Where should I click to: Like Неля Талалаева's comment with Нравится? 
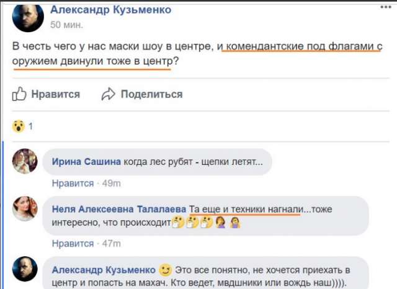(73, 244)
